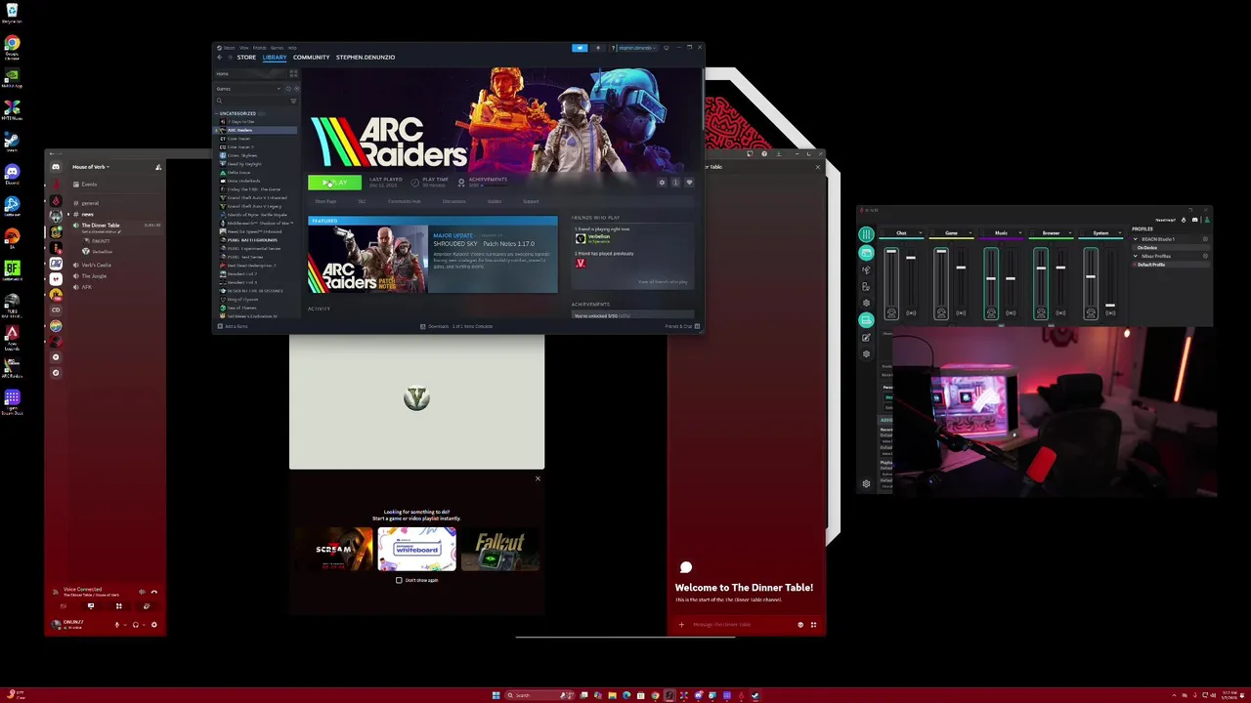Screen dimensions: 1251x703
Task: Open the Shrouded Sky patch notes card
Action: (433, 256)
